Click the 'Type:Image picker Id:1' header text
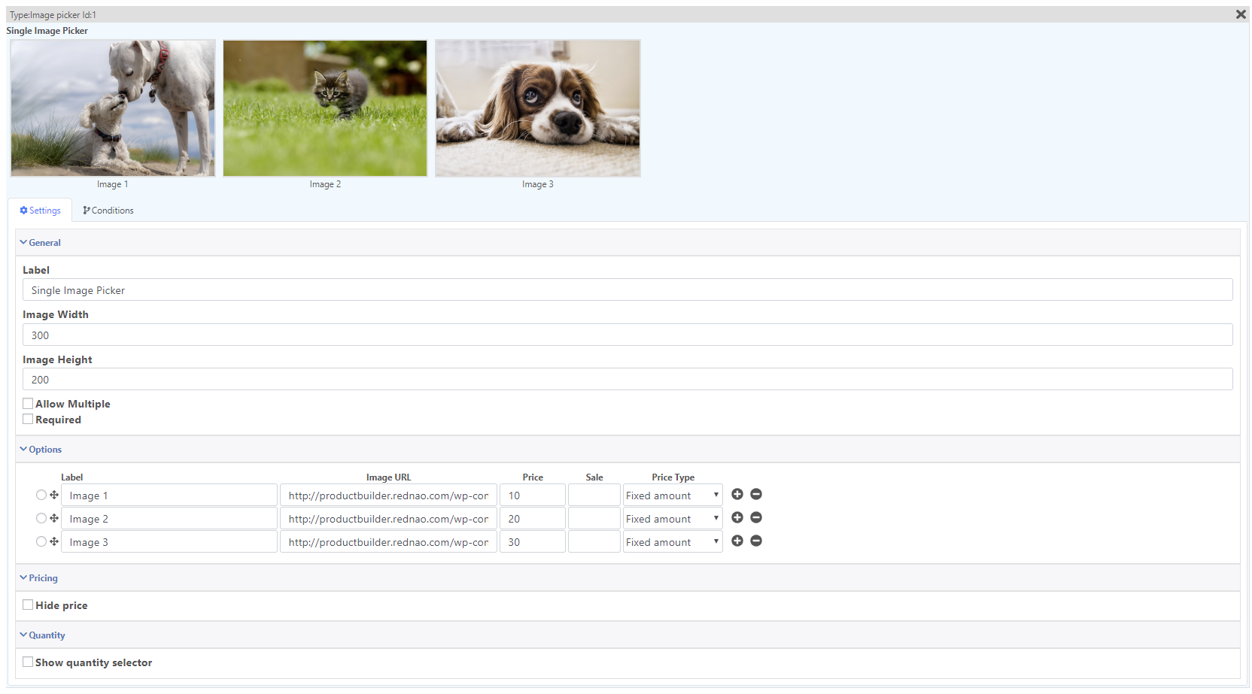Viewport: 1252px width, 694px height. coord(53,15)
